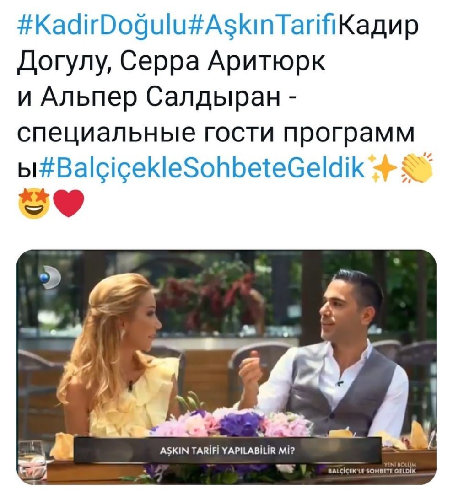Screen dimensions: 453x494
Task: Click the microphone clipped on yellow dress
Action: click(x=129, y=386)
